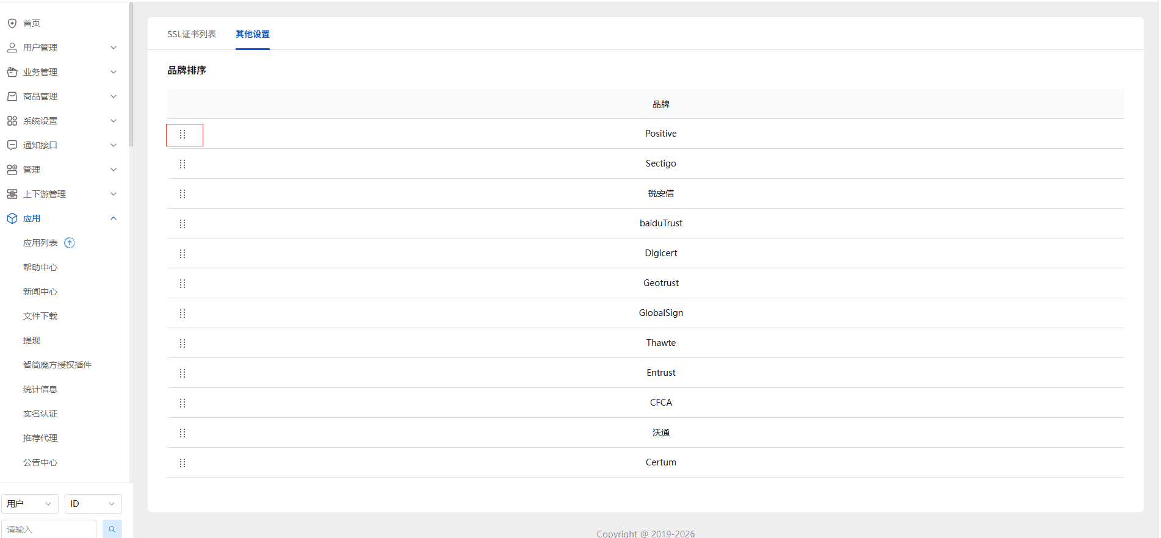Expand the 商品管理 menu chevron
The image size is (1161, 538).
114,96
